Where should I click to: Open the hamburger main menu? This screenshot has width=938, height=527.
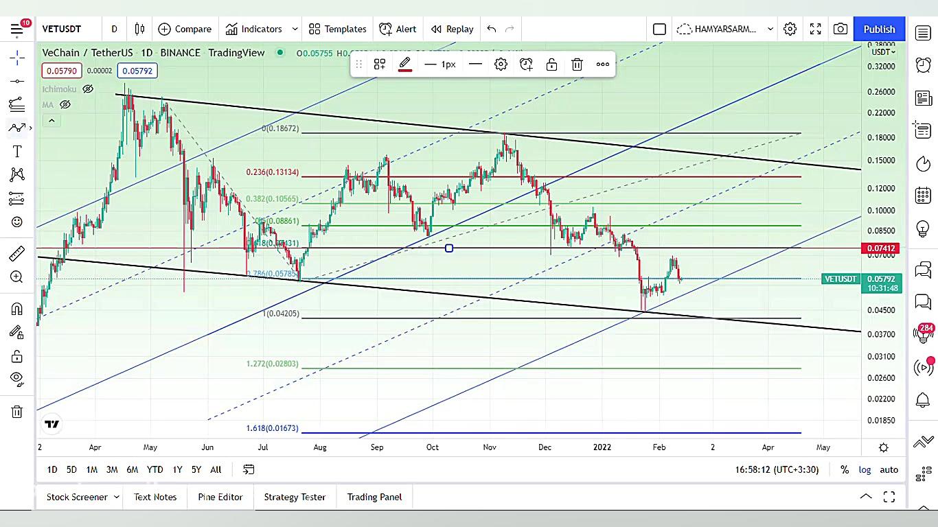pos(16,29)
